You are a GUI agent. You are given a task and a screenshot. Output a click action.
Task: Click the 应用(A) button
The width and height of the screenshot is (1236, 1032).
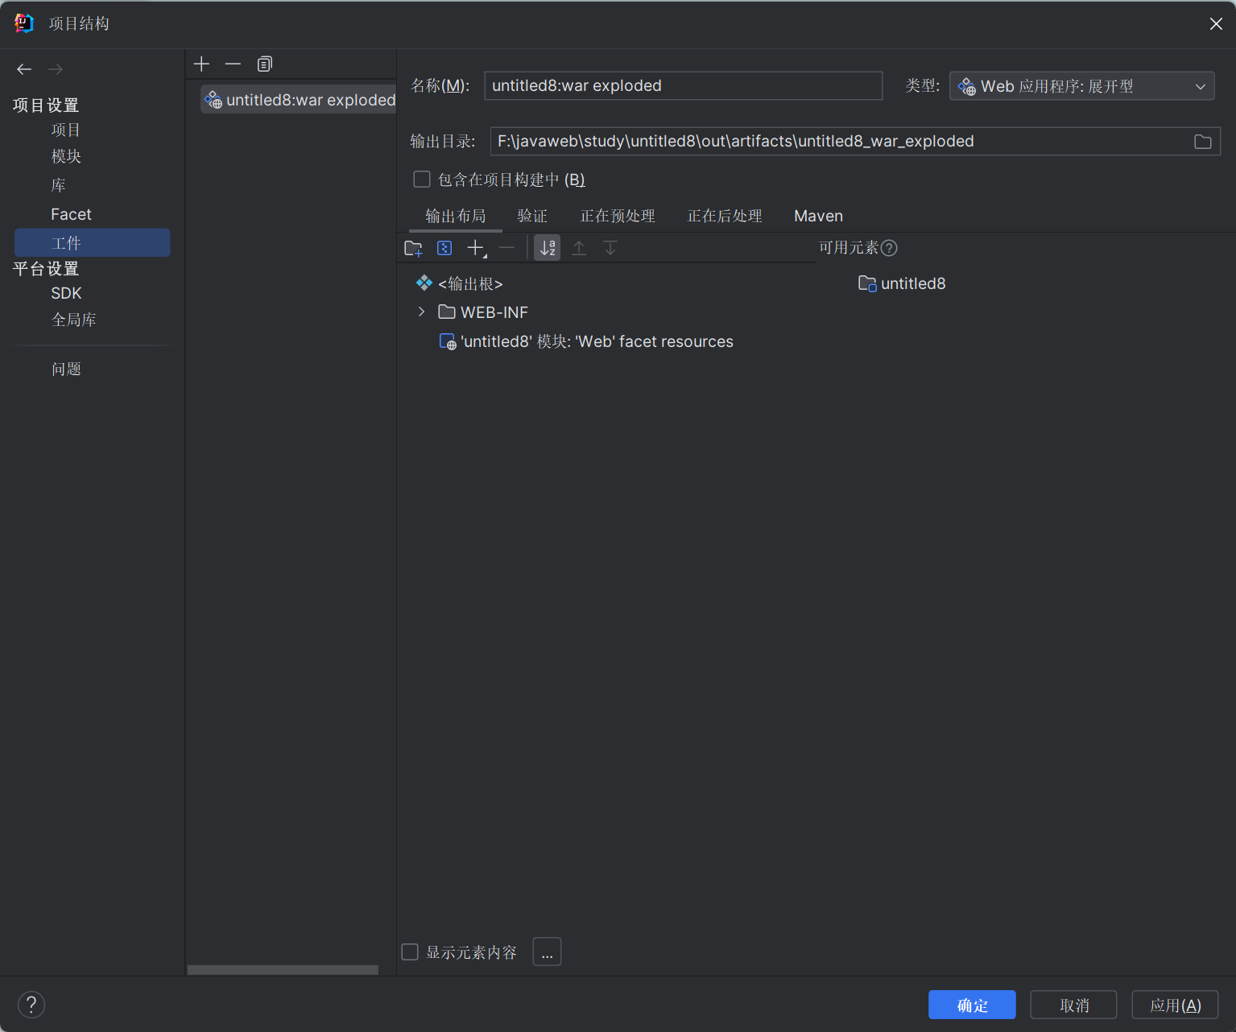point(1175,1005)
